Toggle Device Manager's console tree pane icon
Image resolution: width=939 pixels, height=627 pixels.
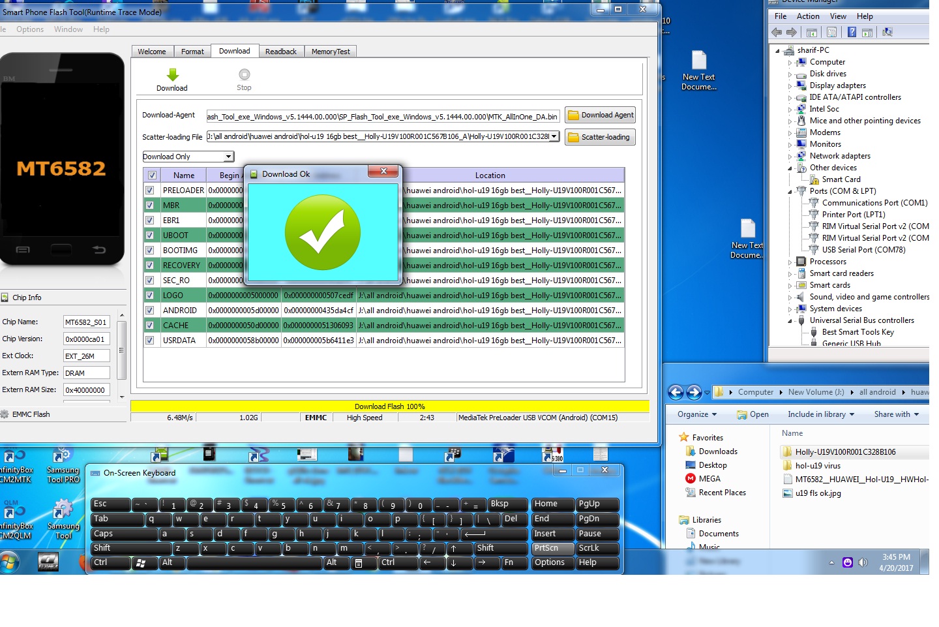812,32
